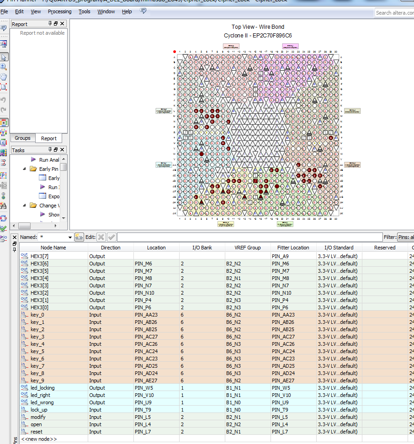
Task: Select the arrow Selection tool
Action: [x=4, y=57]
